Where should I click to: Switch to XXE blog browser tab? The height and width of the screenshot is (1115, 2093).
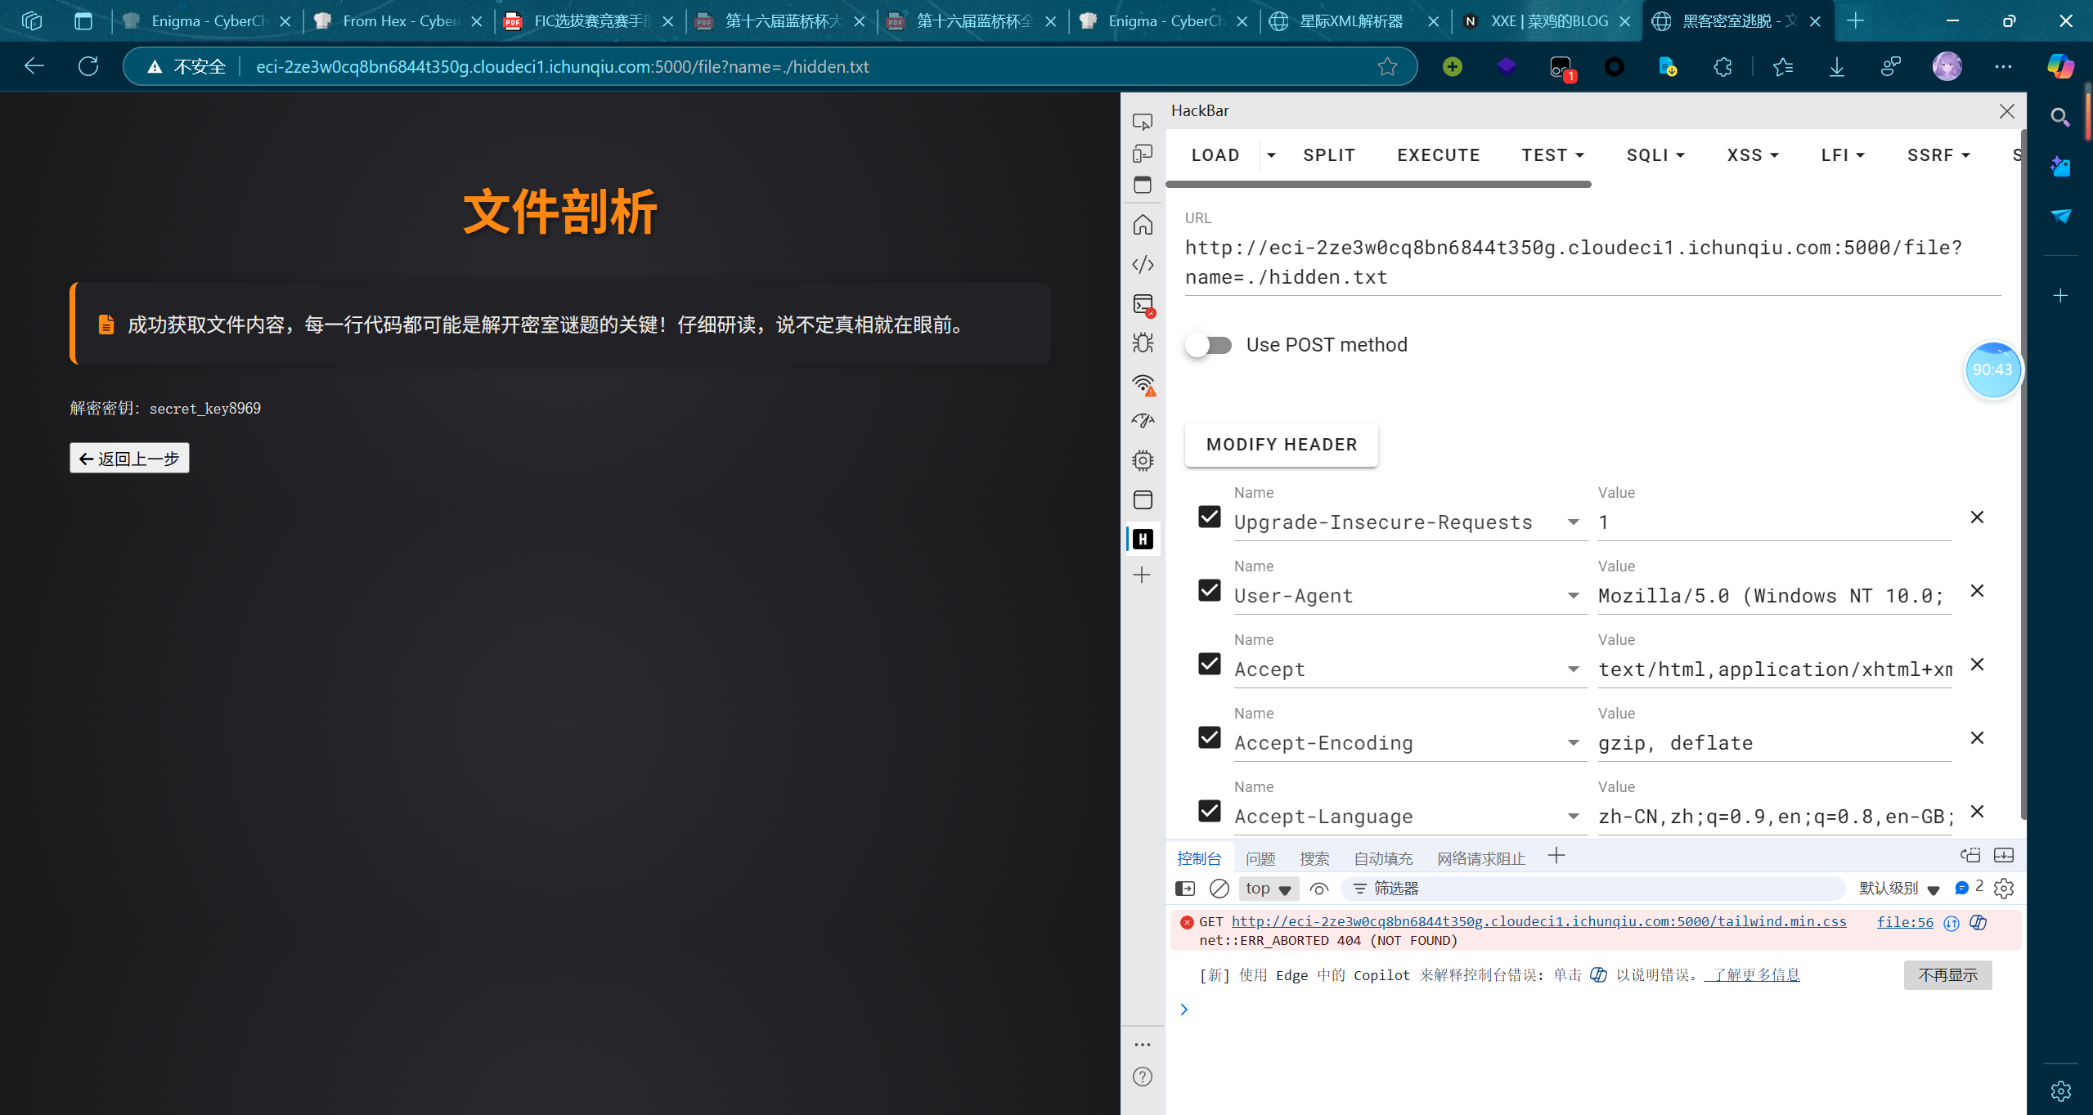(x=1548, y=21)
